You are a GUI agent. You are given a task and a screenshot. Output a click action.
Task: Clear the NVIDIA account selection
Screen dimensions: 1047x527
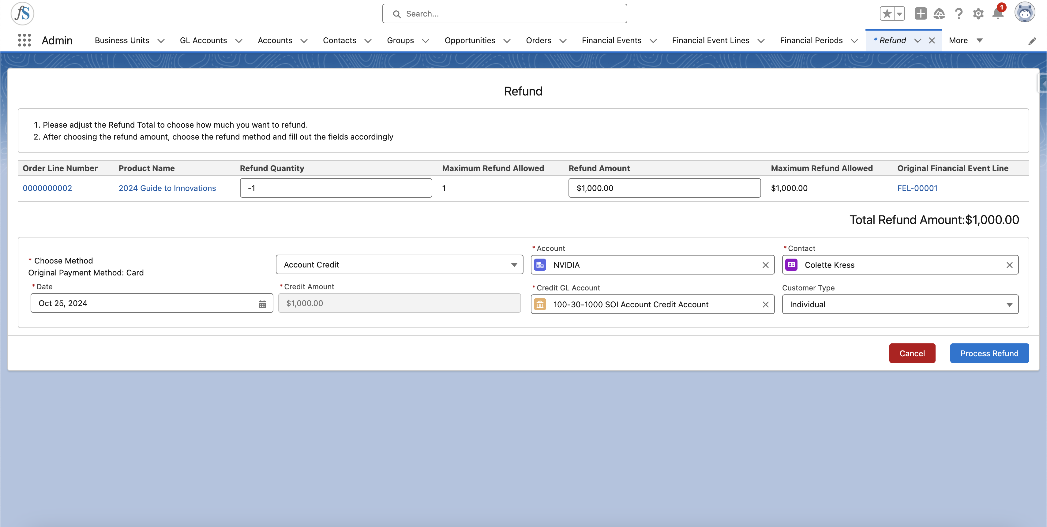click(765, 265)
